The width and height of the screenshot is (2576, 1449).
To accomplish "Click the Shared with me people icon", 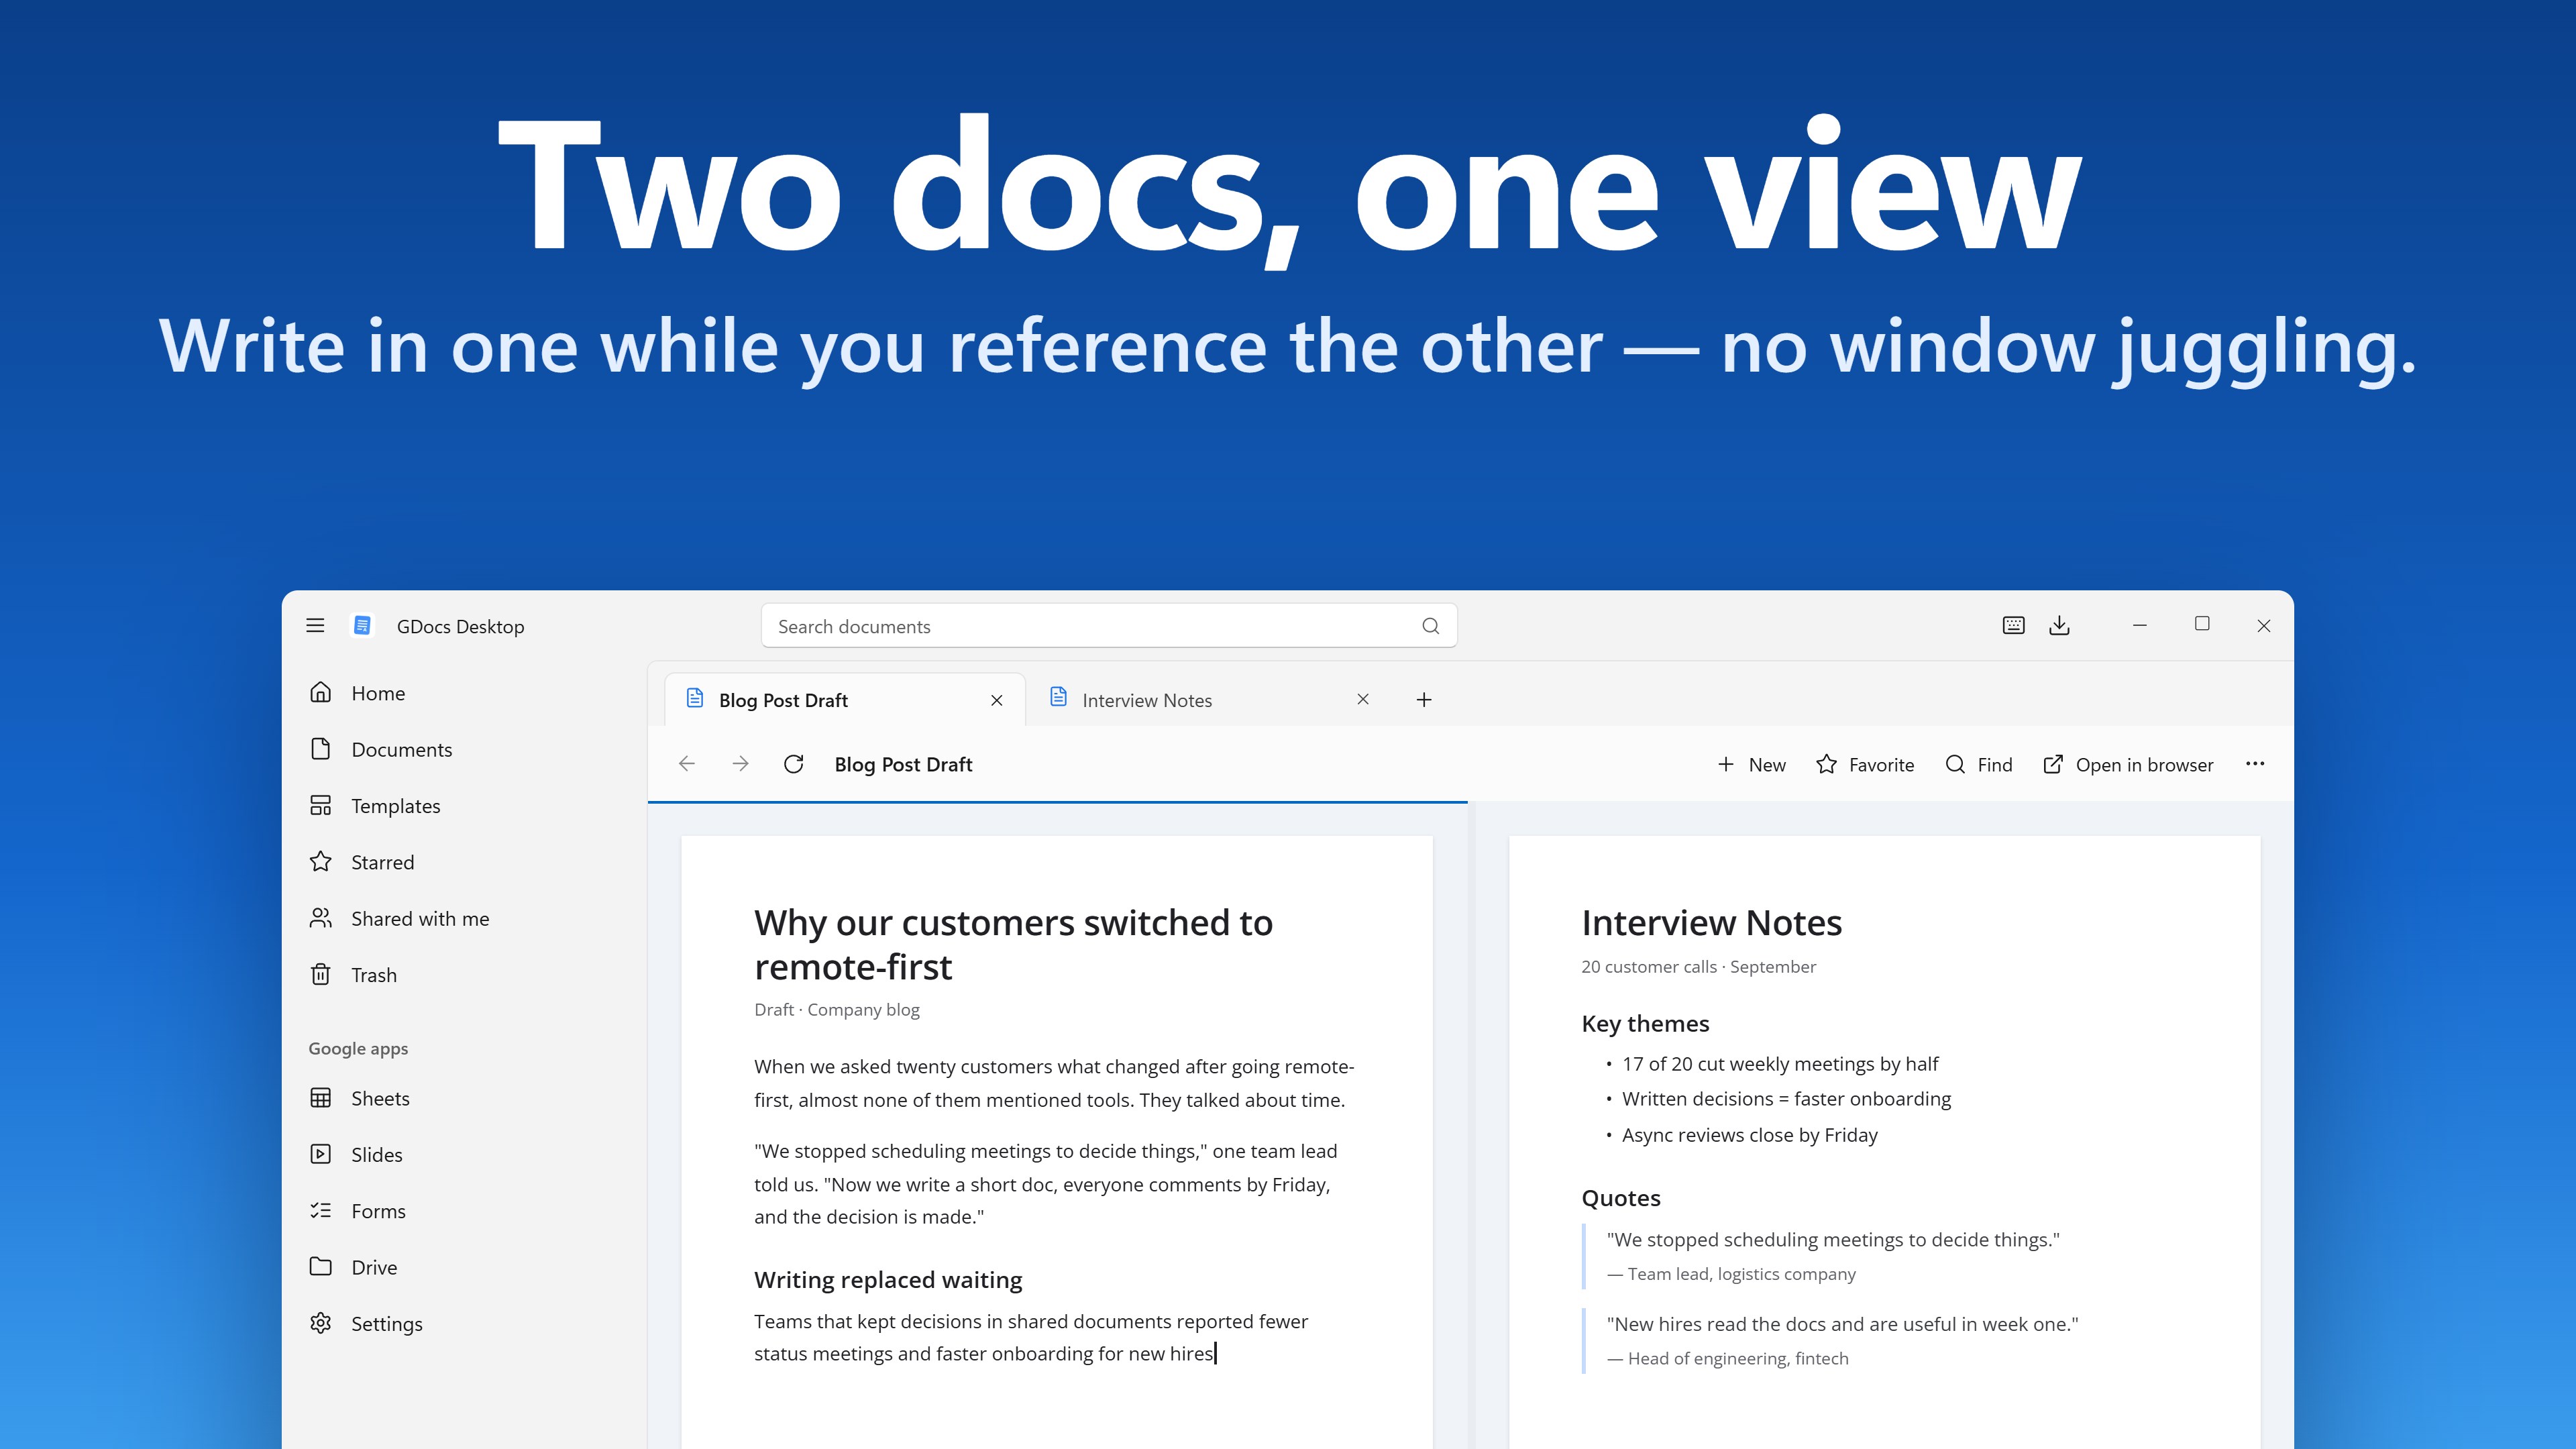I will coord(320,918).
